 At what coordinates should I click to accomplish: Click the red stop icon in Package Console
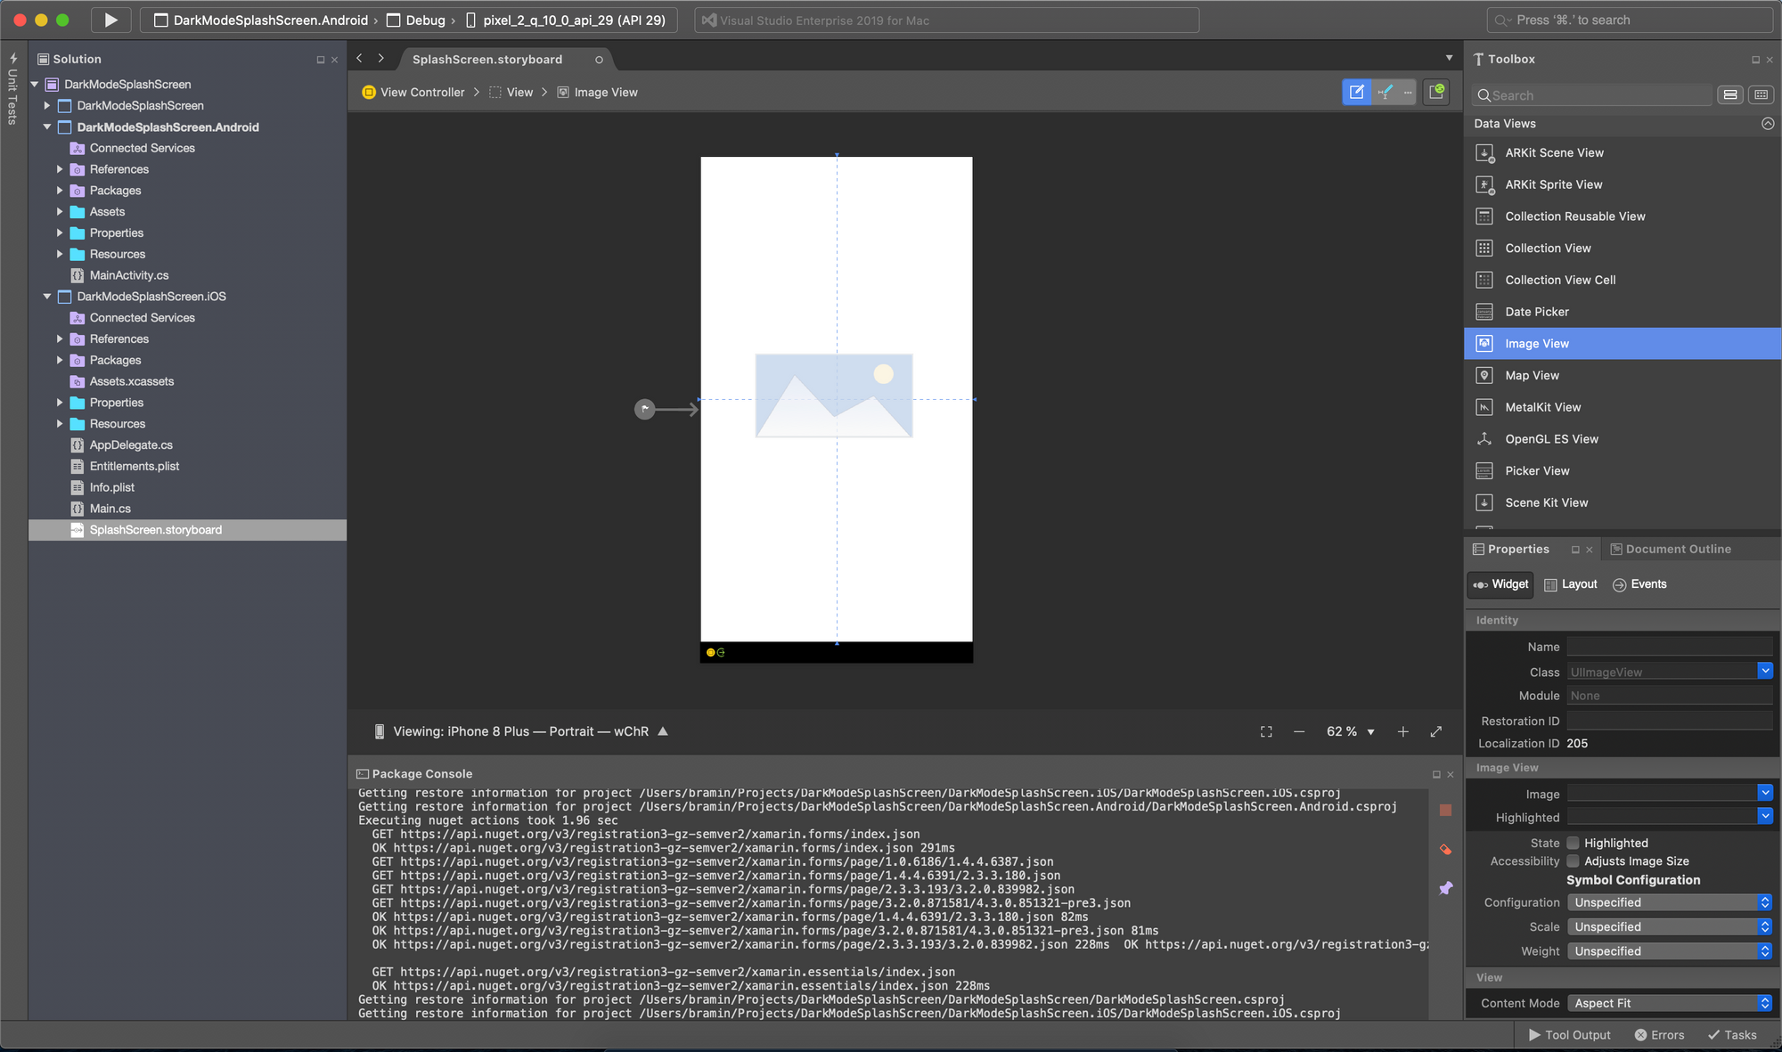(1445, 810)
